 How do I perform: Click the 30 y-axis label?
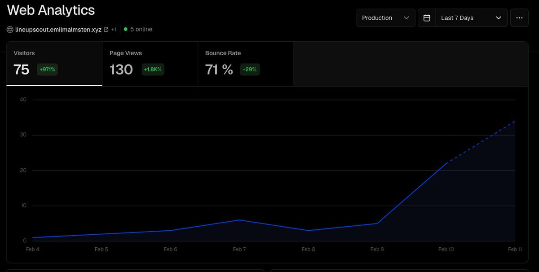pyautogui.click(x=23, y=135)
